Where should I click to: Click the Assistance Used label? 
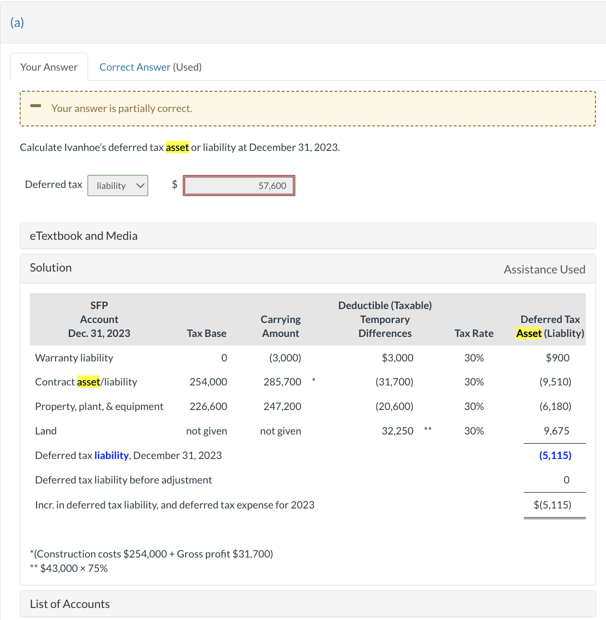(544, 269)
